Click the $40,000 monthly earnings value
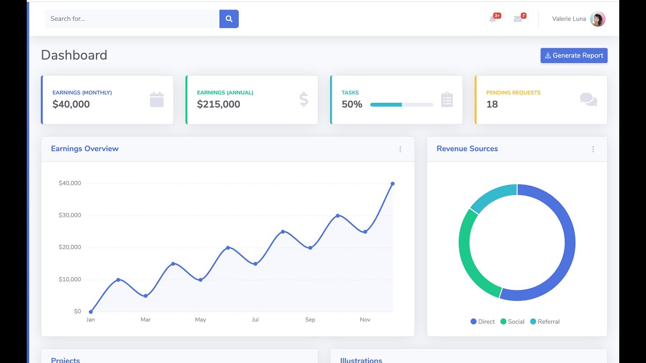This screenshot has width=646, height=363. (x=71, y=104)
